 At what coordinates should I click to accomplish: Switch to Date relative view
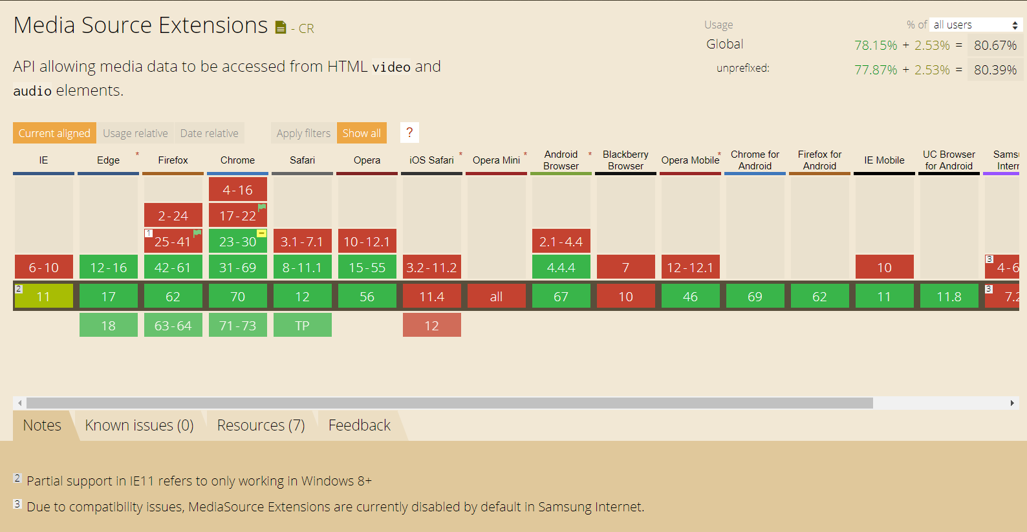(x=210, y=133)
